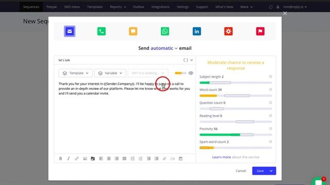Decrease indent of the text
This screenshot has width=330, height=185.
tap(148, 159)
